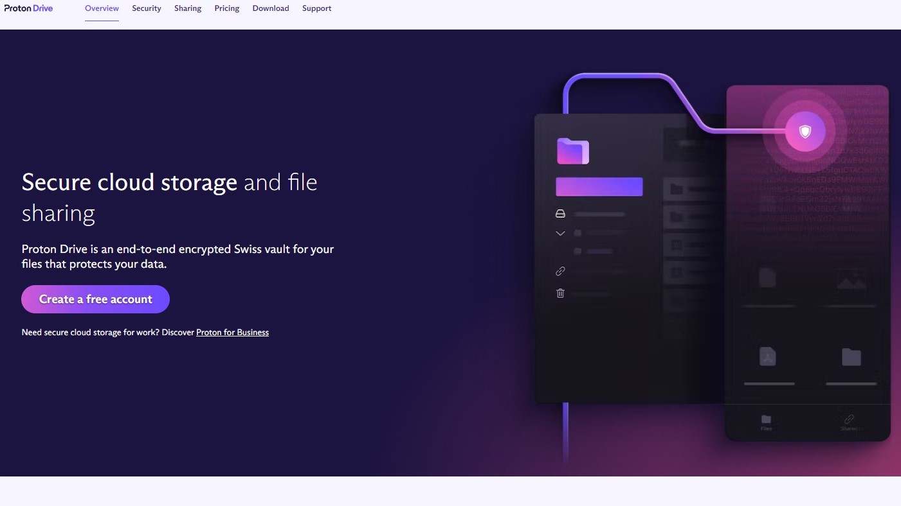Switch to the Pricing tab
The image size is (901, 506).
pyautogui.click(x=226, y=8)
